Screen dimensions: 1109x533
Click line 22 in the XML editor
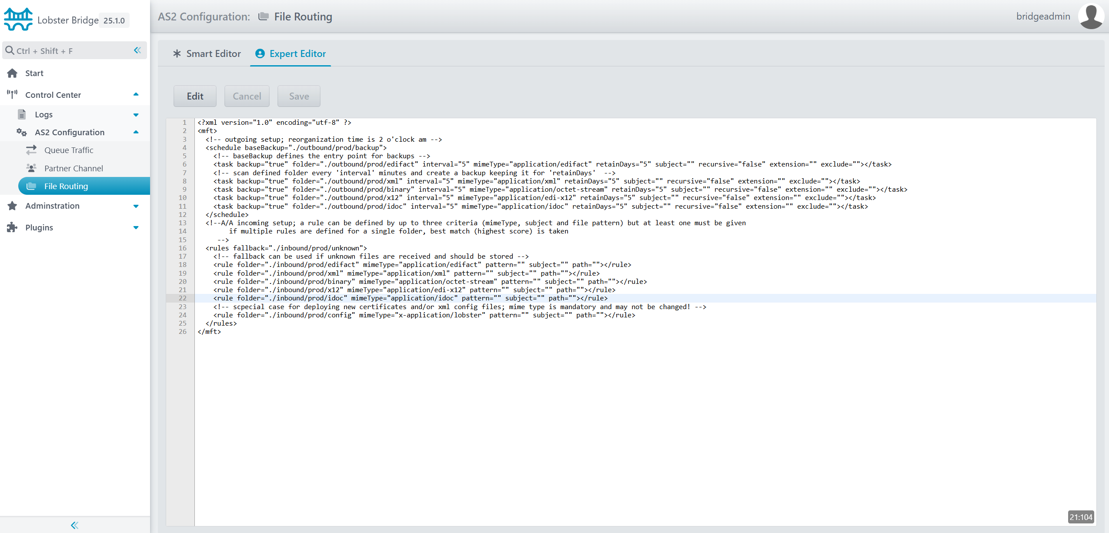(410, 298)
